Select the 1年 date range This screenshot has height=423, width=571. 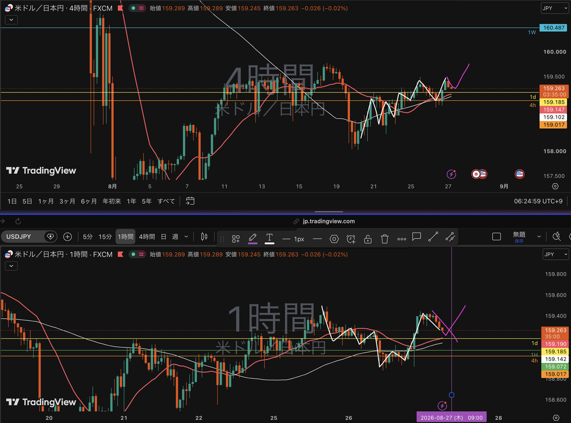132,201
